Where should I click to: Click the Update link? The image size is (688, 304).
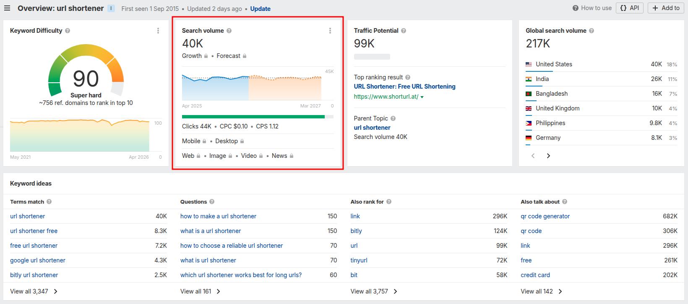(260, 8)
